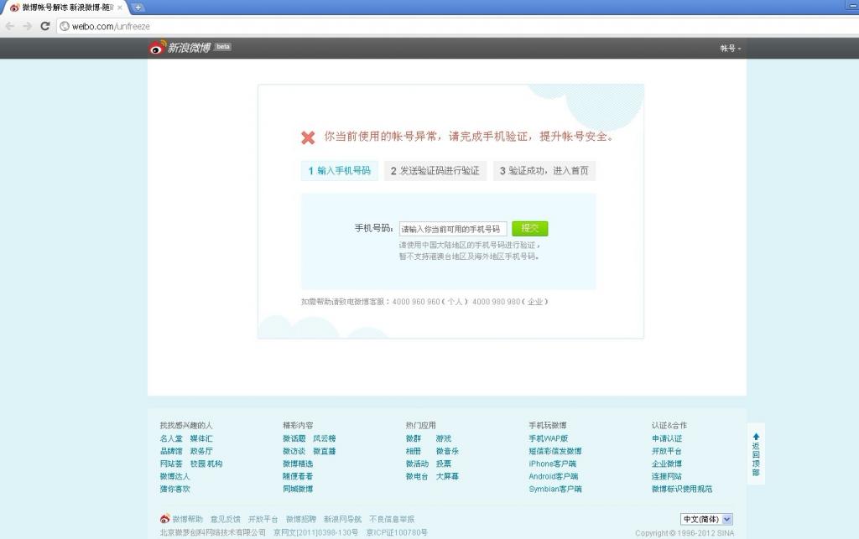Open the 申请认证 footer link
Image resolution: width=859 pixels, height=539 pixels.
(667, 438)
